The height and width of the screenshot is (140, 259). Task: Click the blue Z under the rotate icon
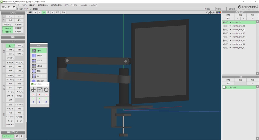click(46, 102)
